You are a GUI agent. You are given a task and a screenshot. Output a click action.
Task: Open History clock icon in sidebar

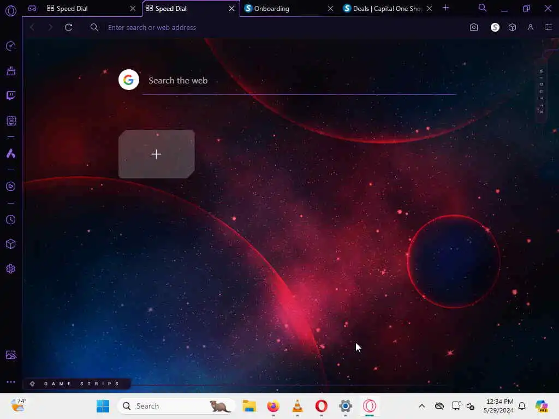(x=11, y=219)
